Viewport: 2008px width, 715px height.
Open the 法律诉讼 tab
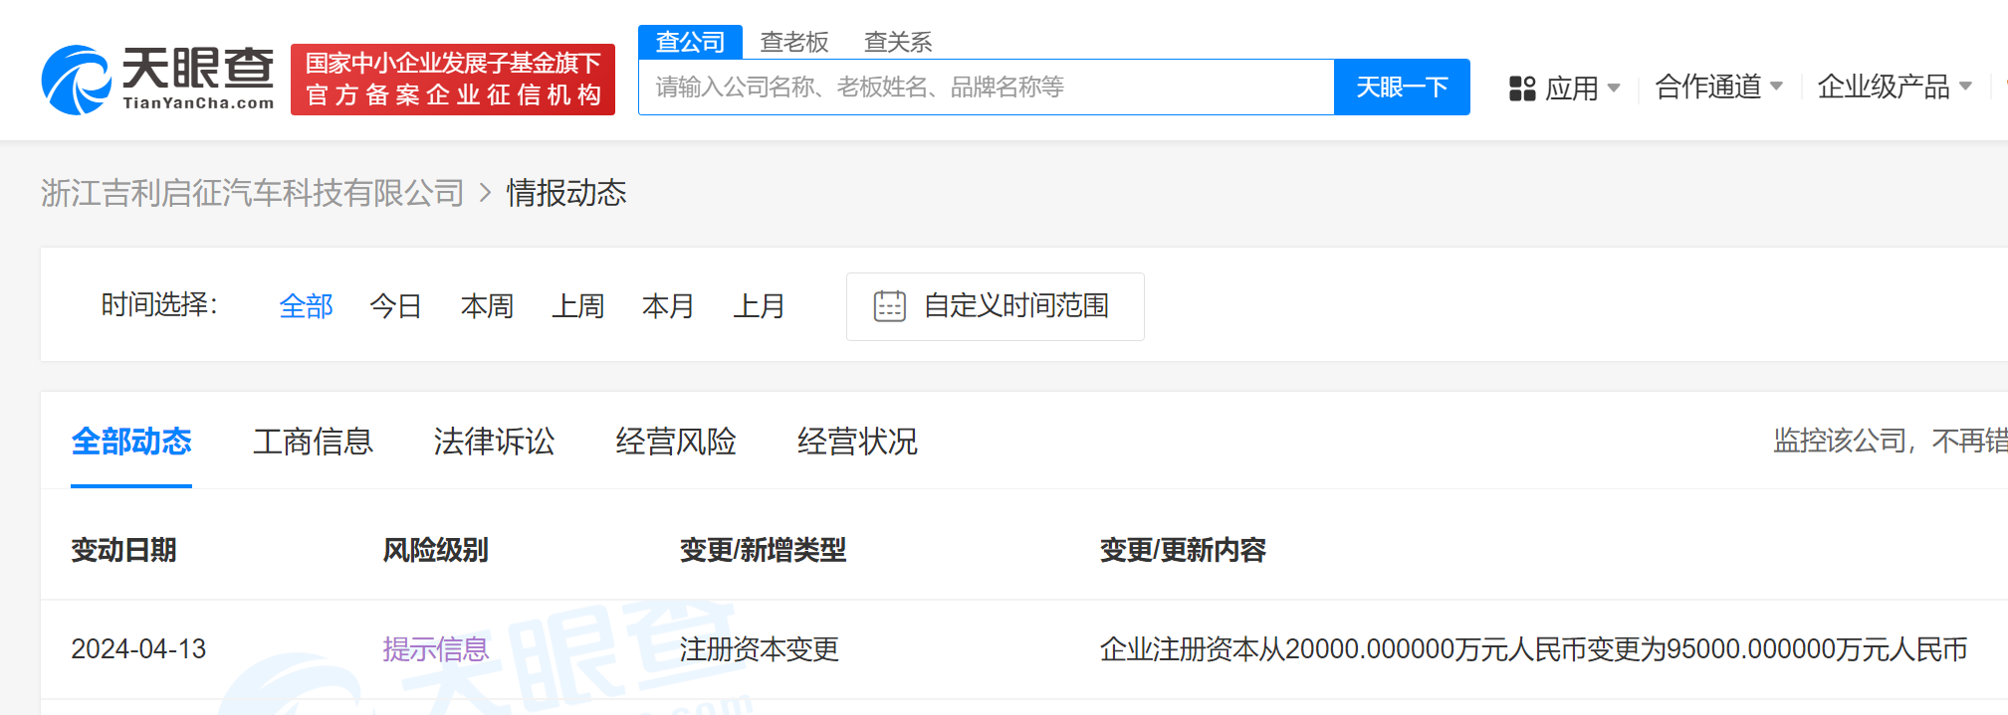coord(494,442)
